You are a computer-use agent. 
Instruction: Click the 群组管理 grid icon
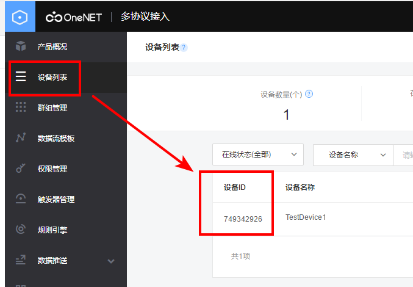coord(21,107)
